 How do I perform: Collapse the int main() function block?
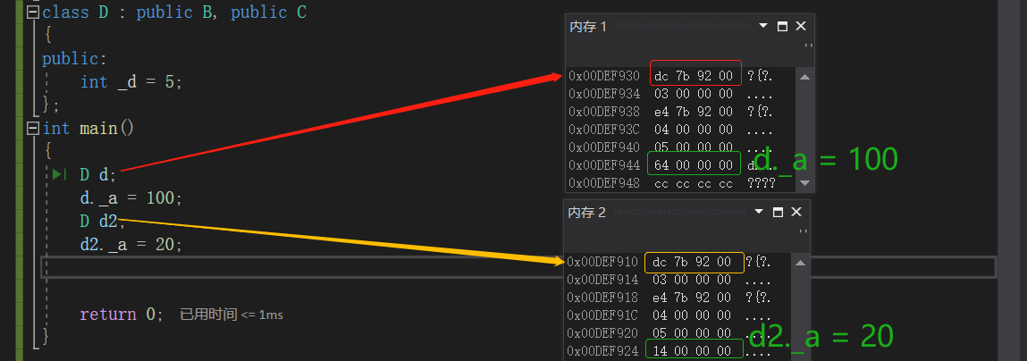point(33,127)
